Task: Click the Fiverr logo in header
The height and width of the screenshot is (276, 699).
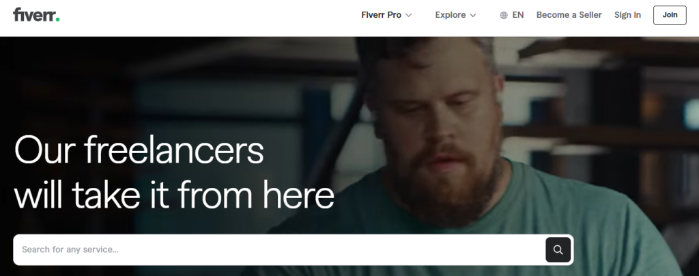Action: 36,15
